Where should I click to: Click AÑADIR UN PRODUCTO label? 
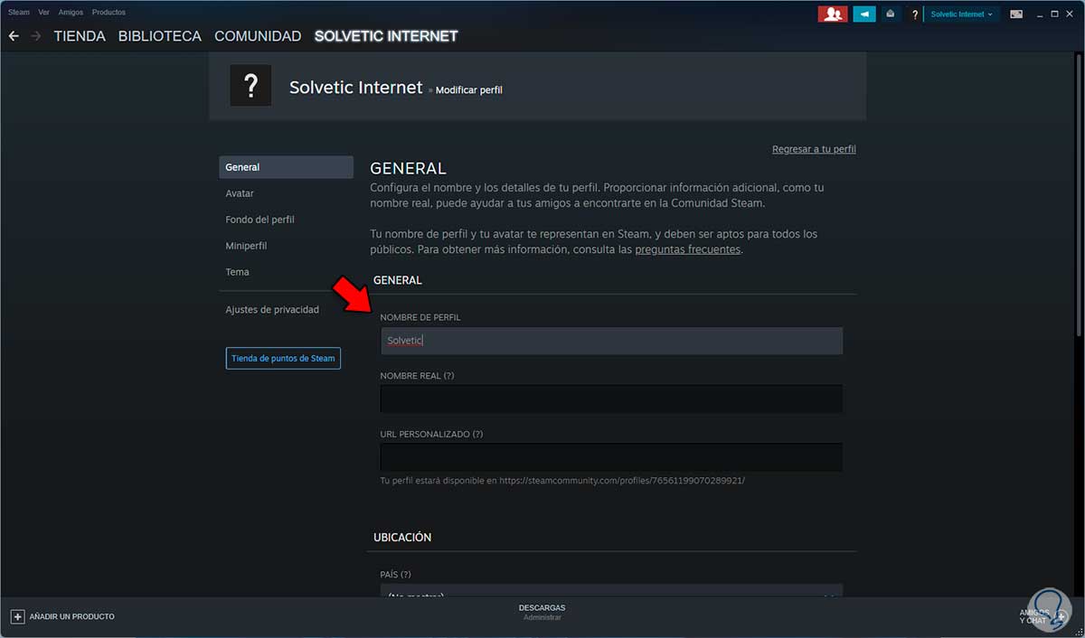[x=72, y=616]
